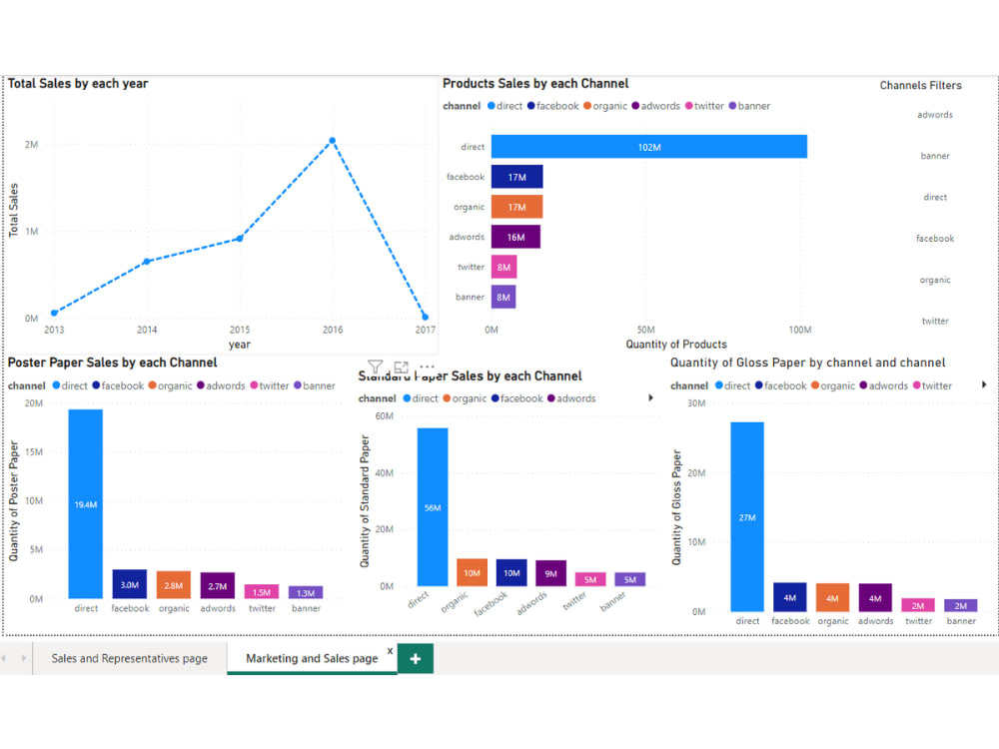Select banner in Channels Filters slicer
999x749 pixels.
tap(934, 156)
